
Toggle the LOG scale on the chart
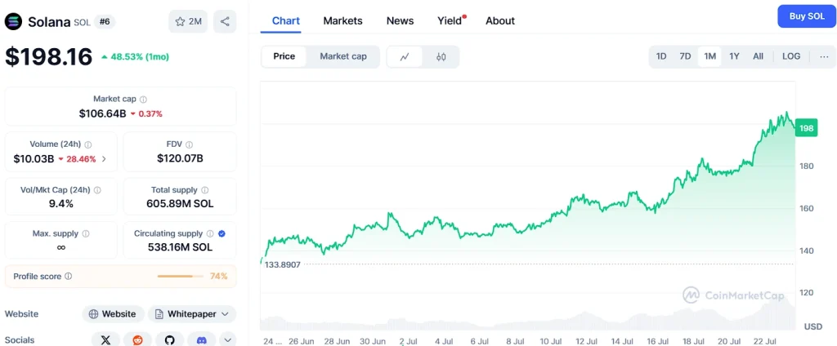(790, 56)
